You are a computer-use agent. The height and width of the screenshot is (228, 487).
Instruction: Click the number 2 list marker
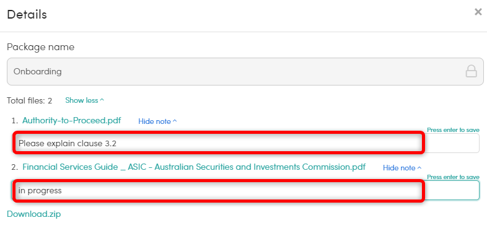[15, 167]
